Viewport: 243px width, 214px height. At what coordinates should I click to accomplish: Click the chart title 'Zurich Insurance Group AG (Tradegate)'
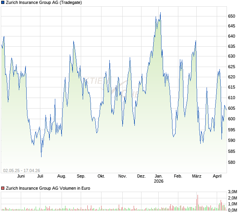click(44, 2)
